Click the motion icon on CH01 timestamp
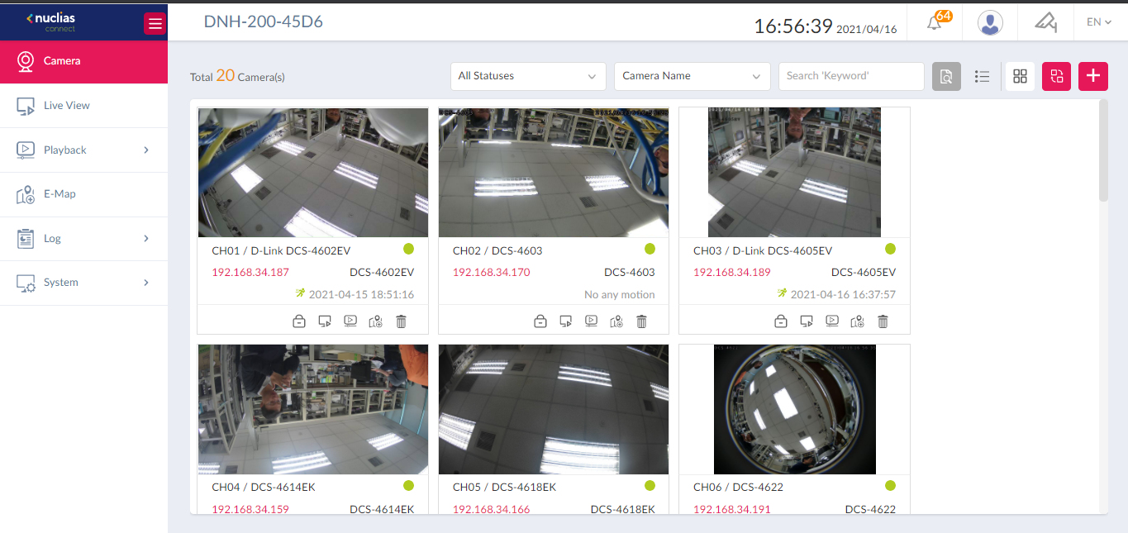Screen dimensions: 1128x533 [300, 293]
